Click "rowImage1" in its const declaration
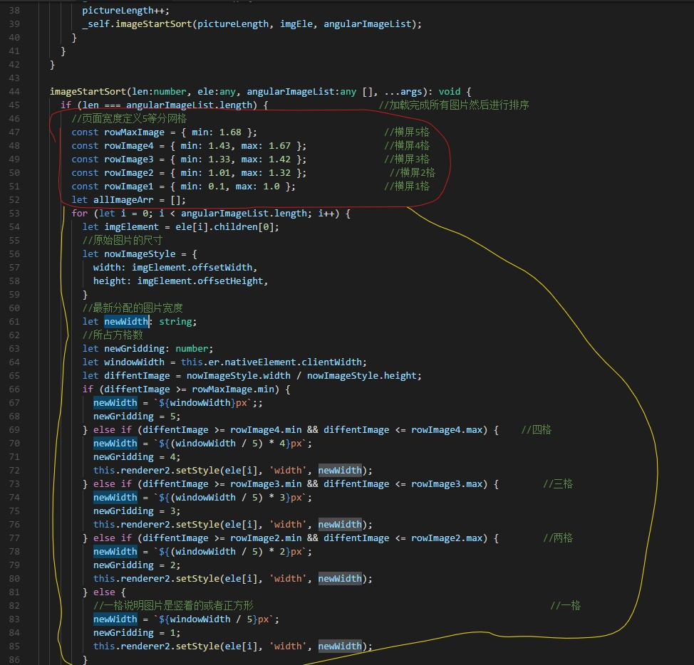 [x=129, y=186]
